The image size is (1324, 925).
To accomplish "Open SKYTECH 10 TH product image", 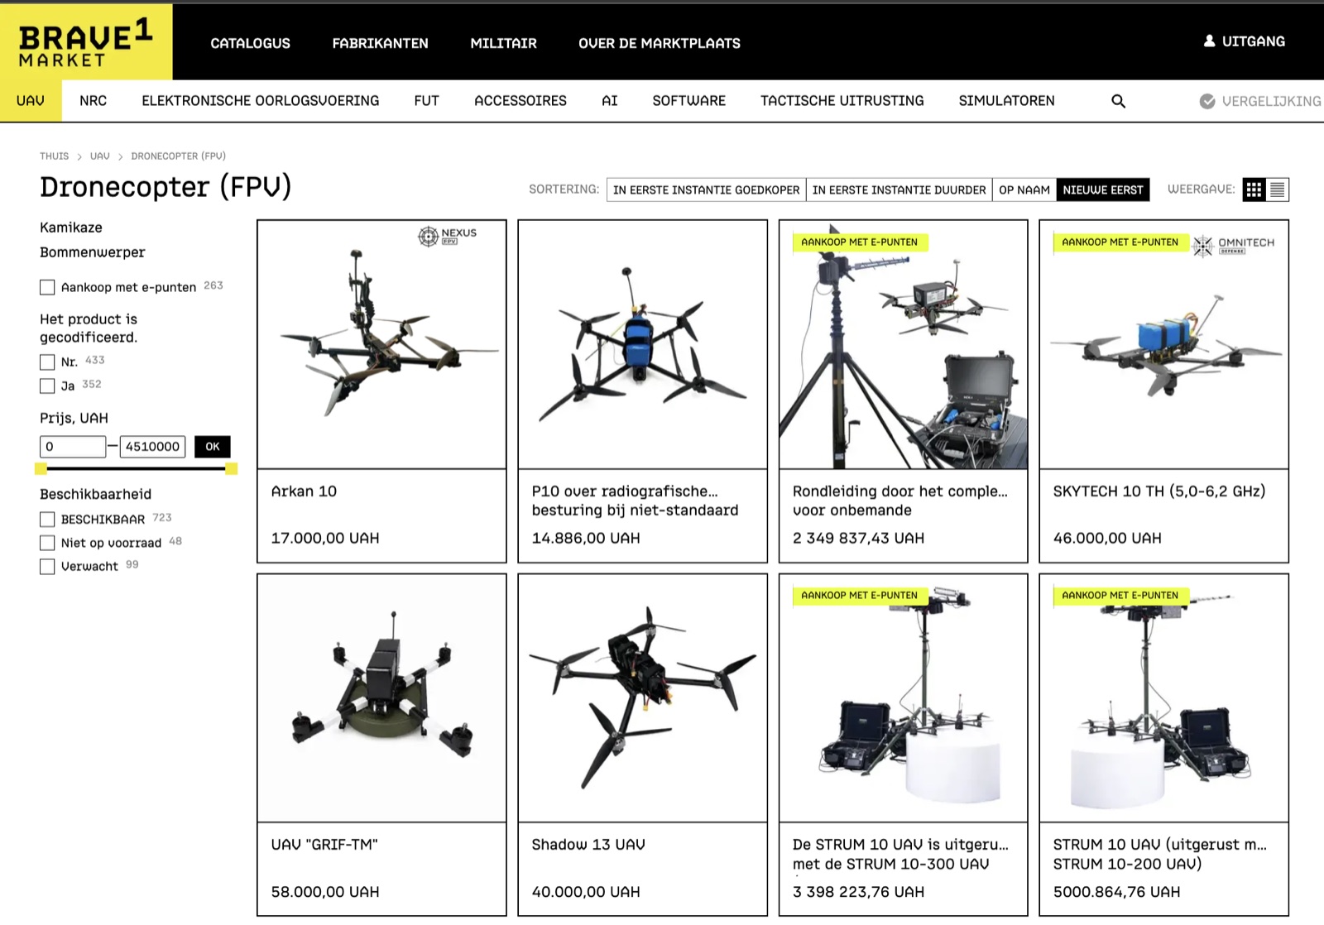I will click(x=1163, y=344).
